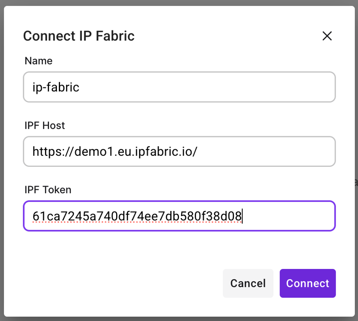Click the Connect button
The image size is (358, 321).
tap(307, 283)
